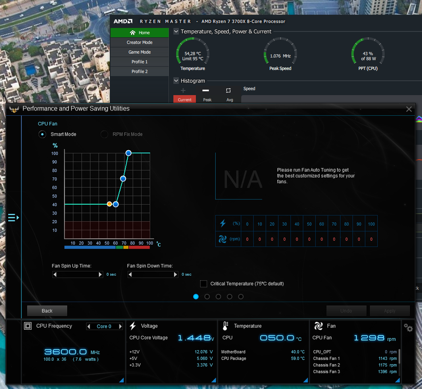The width and height of the screenshot is (422, 389).
Task: Click the Apply button
Action: click(389, 311)
